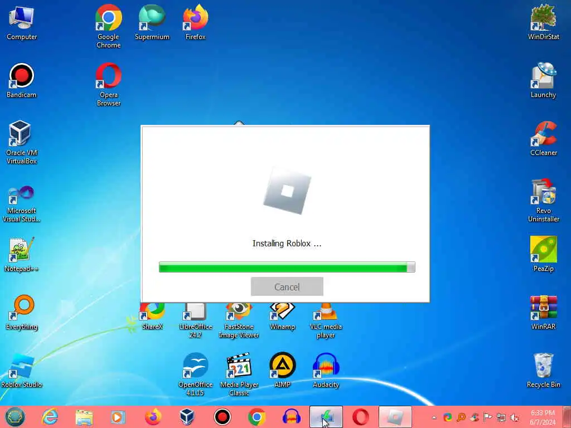This screenshot has height=428, width=571.
Task: Open PeaZip desktop shortcut
Action: pos(543,254)
